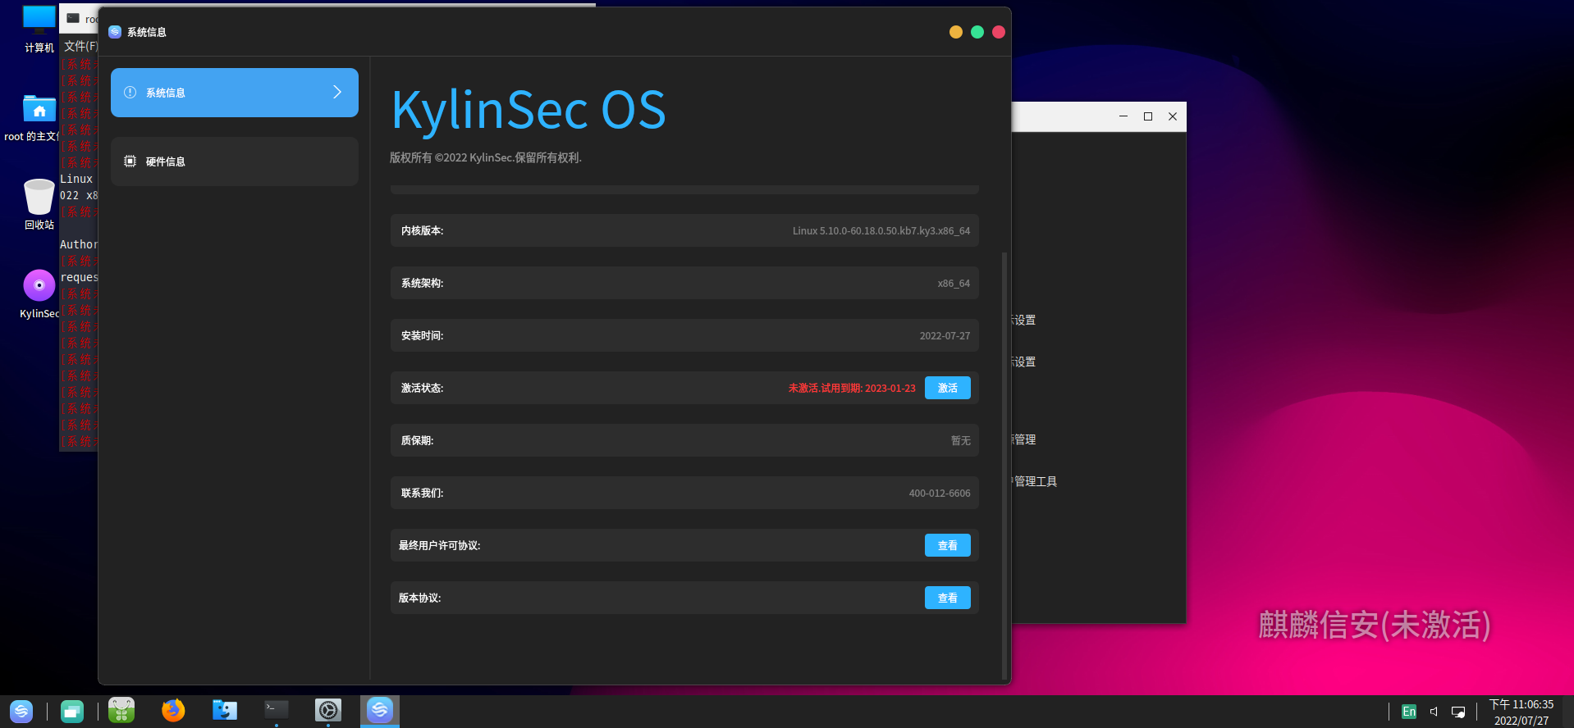Open the green software store taskbar icon
Screen dimensions: 1574x728
(x=121, y=710)
